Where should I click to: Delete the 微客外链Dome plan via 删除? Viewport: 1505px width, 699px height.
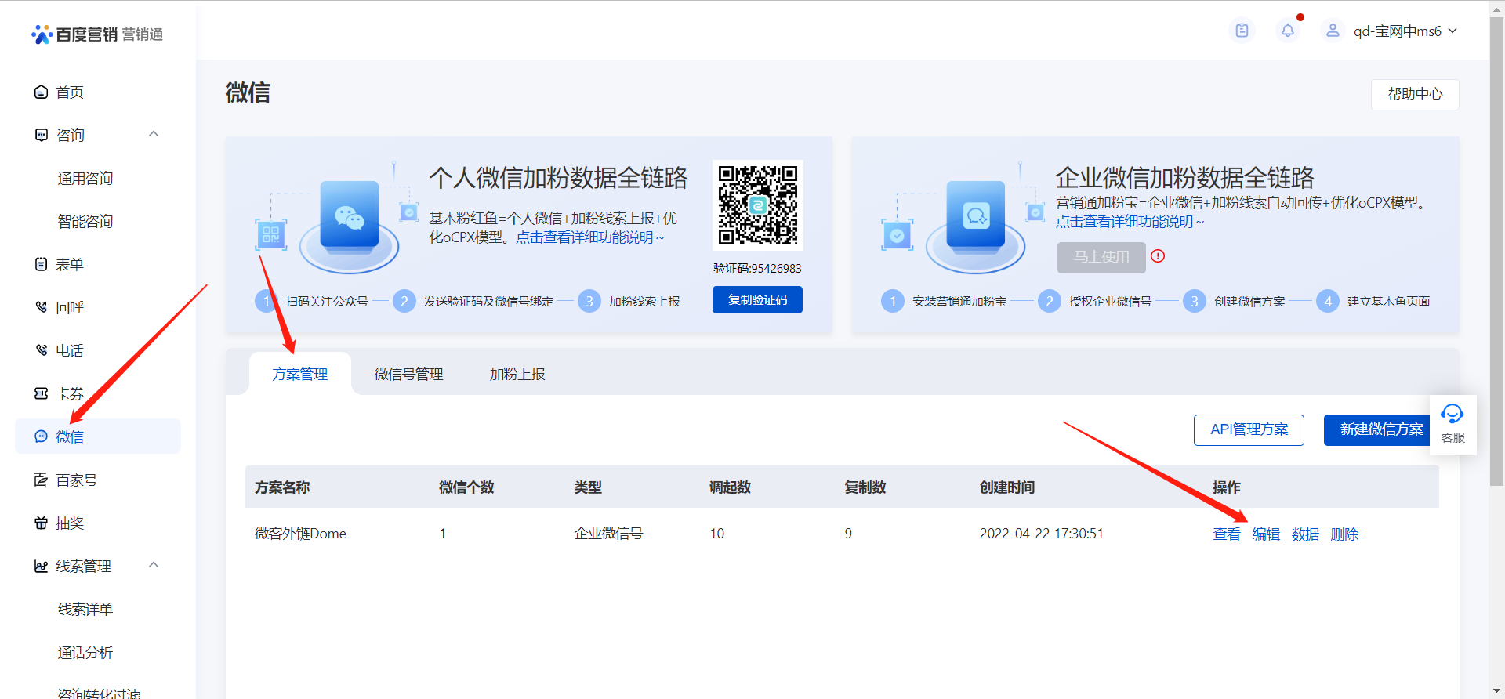pyautogui.click(x=1344, y=534)
